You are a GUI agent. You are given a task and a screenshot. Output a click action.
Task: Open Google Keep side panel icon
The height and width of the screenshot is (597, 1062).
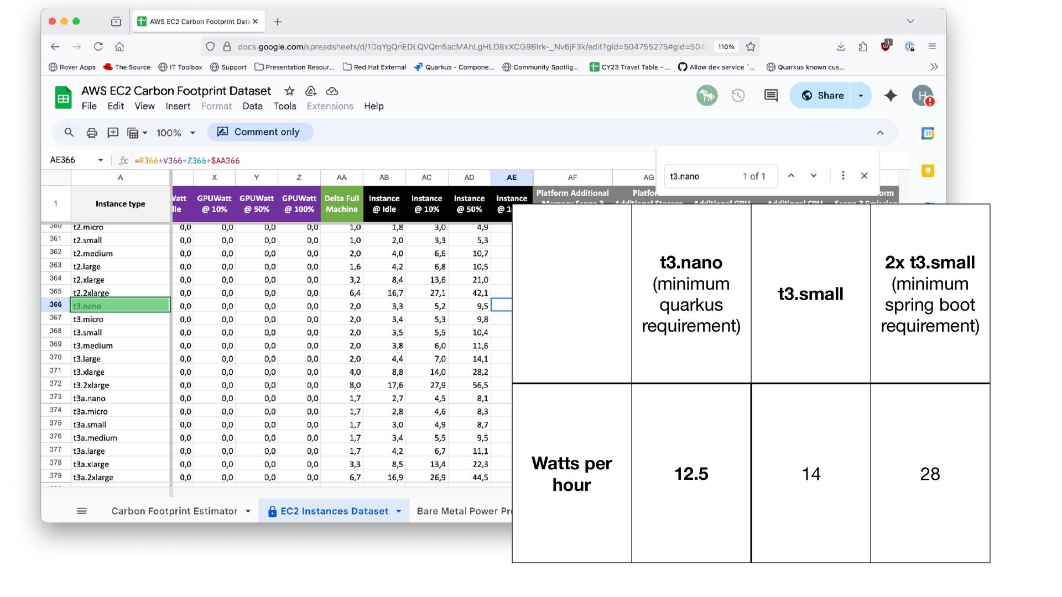pos(928,171)
